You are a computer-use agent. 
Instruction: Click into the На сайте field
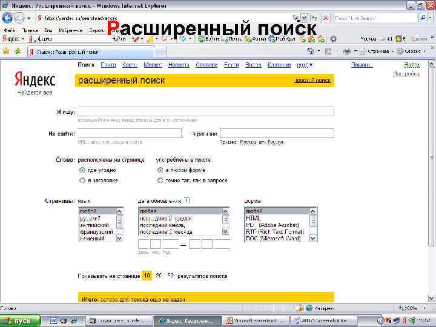pyautogui.click(x=130, y=133)
